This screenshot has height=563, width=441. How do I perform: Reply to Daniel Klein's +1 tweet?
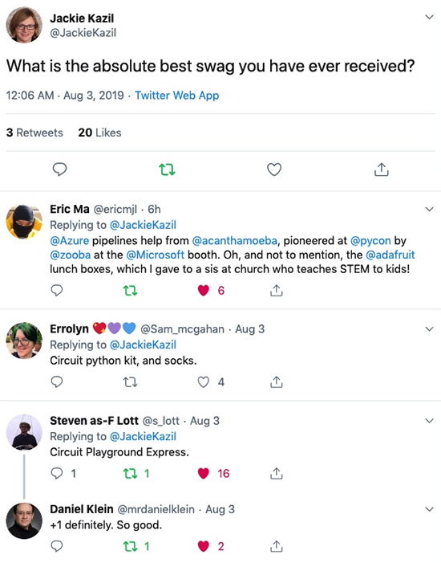click(x=57, y=546)
